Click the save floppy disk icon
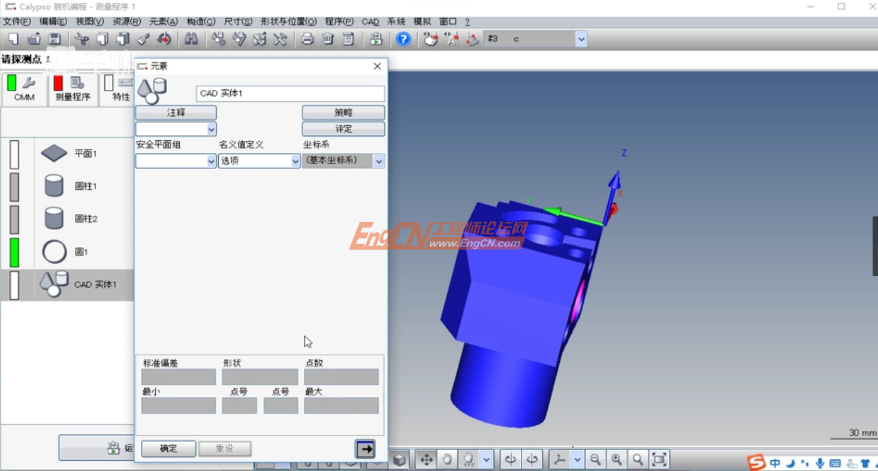The image size is (878, 471). 55,40
